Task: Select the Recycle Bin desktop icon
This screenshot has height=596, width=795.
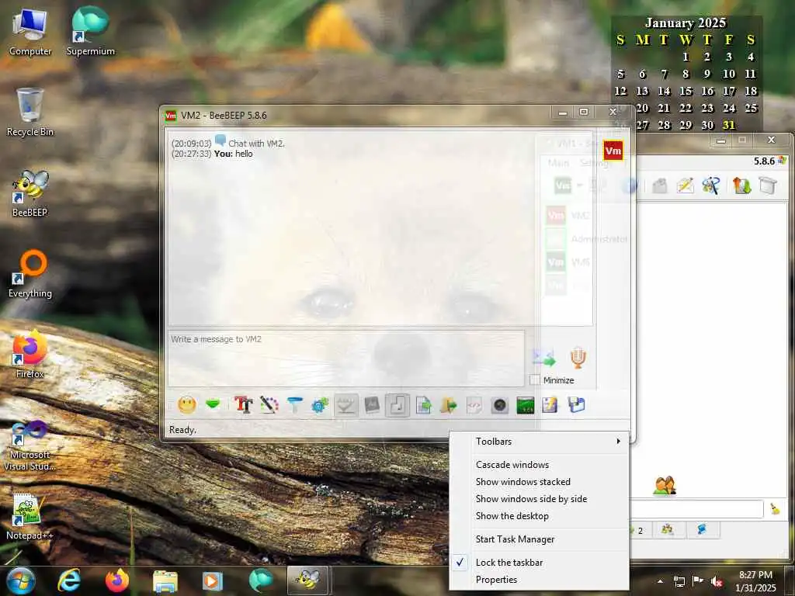Action: 30,112
